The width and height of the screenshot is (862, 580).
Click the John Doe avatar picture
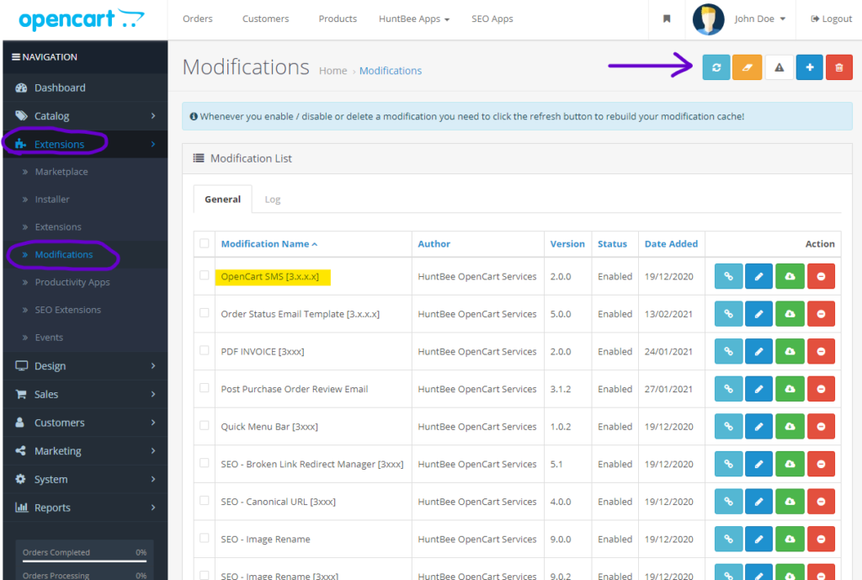pyautogui.click(x=708, y=19)
